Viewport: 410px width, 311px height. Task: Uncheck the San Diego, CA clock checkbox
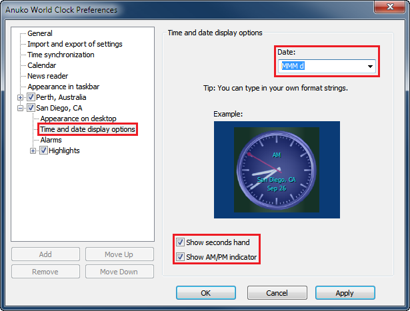tap(31, 108)
